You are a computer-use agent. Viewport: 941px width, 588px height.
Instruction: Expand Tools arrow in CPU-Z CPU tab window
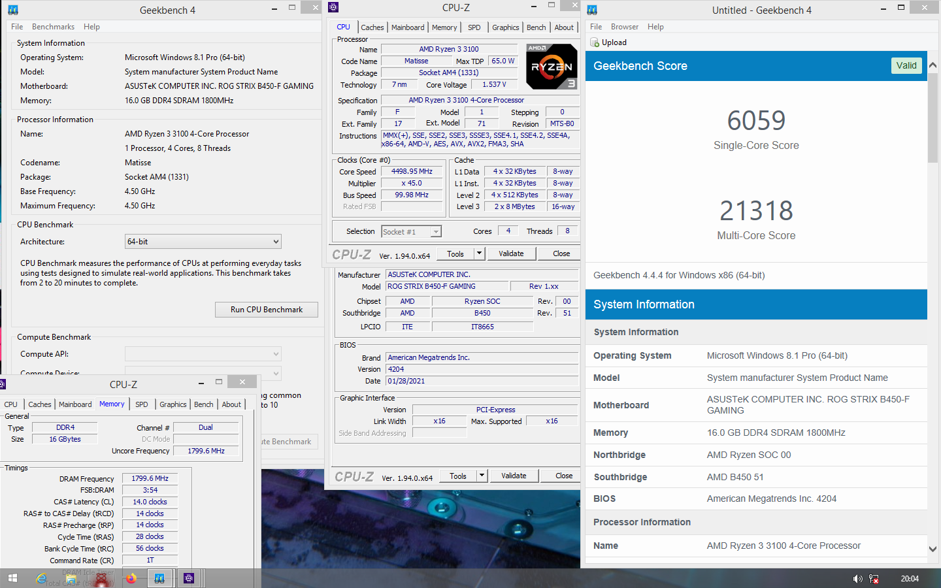point(480,253)
